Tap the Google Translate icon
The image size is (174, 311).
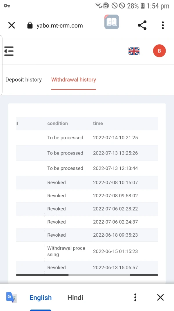click(11, 297)
